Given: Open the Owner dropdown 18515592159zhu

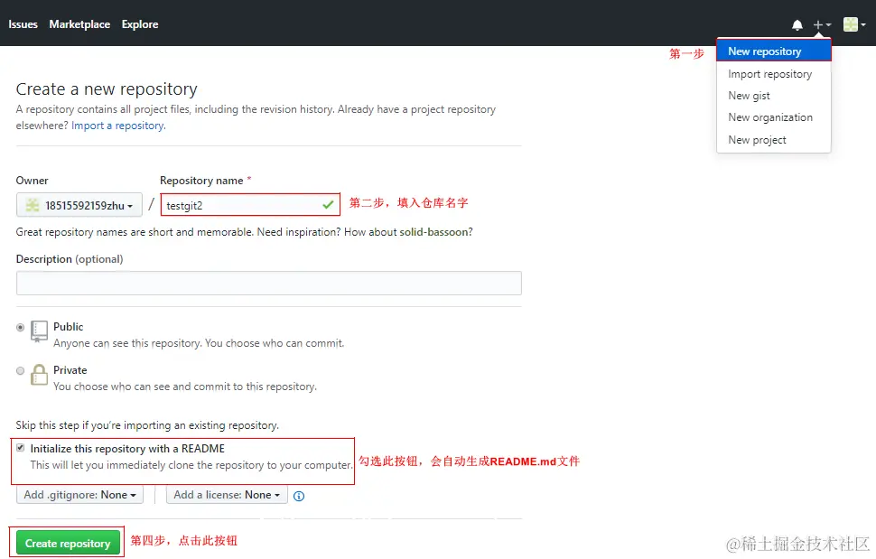Looking at the screenshot, I should [x=79, y=205].
